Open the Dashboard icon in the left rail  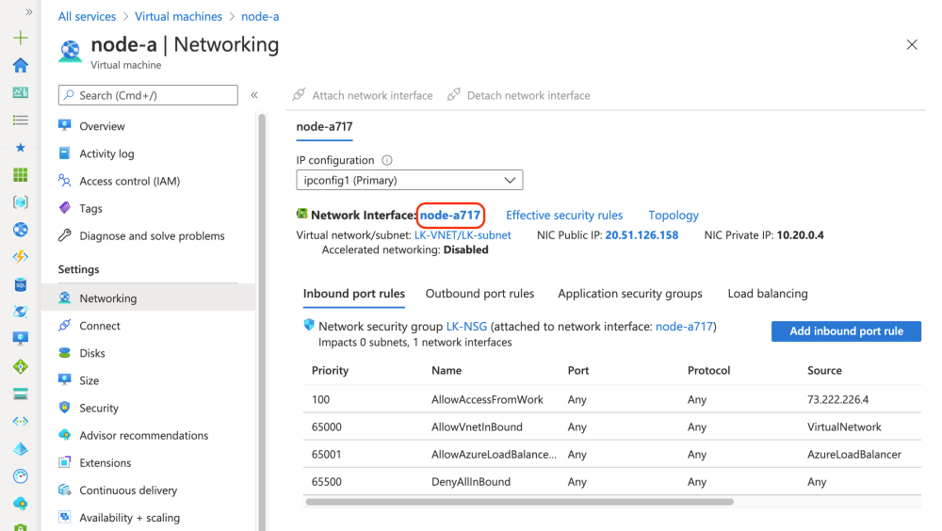tap(21, 93)
